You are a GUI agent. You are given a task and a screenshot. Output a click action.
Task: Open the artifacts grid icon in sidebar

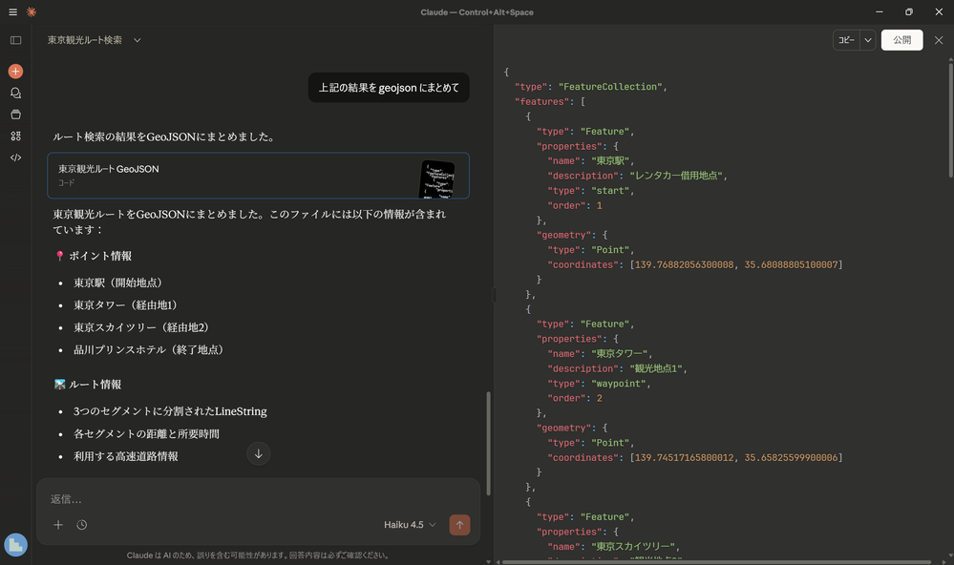(15, 136)
